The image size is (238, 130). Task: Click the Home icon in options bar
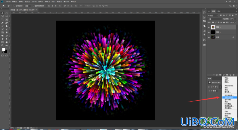click(3, 6)
